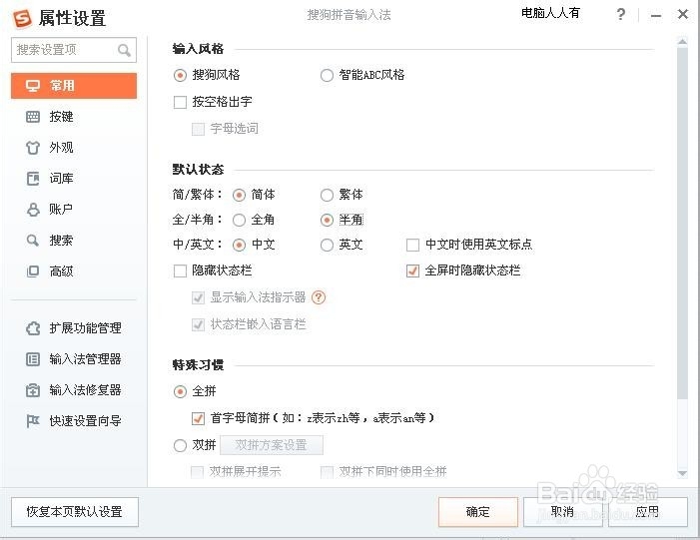Open the help question mark in title bar

621,15
